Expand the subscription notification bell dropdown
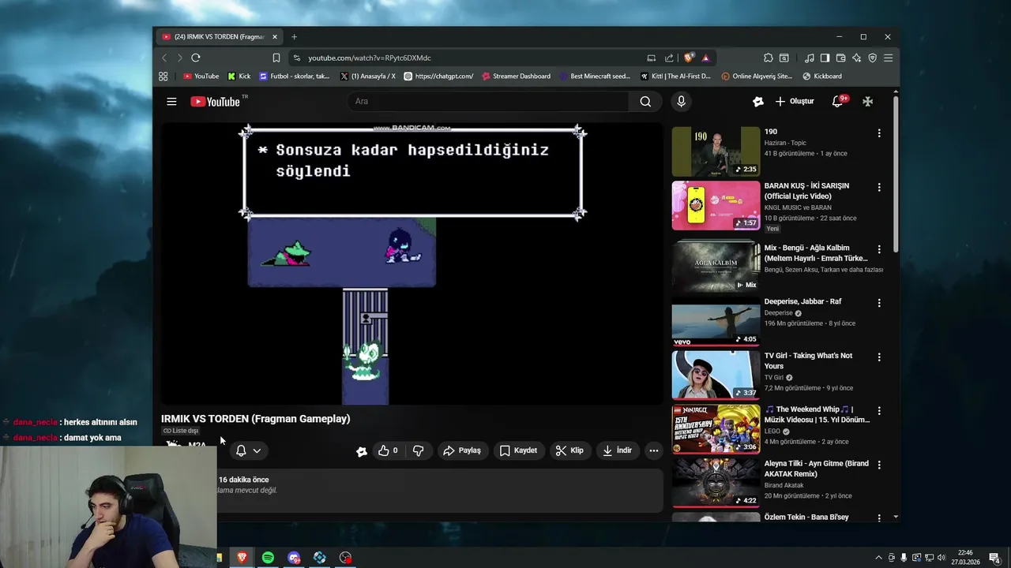 tap(248, 450)
